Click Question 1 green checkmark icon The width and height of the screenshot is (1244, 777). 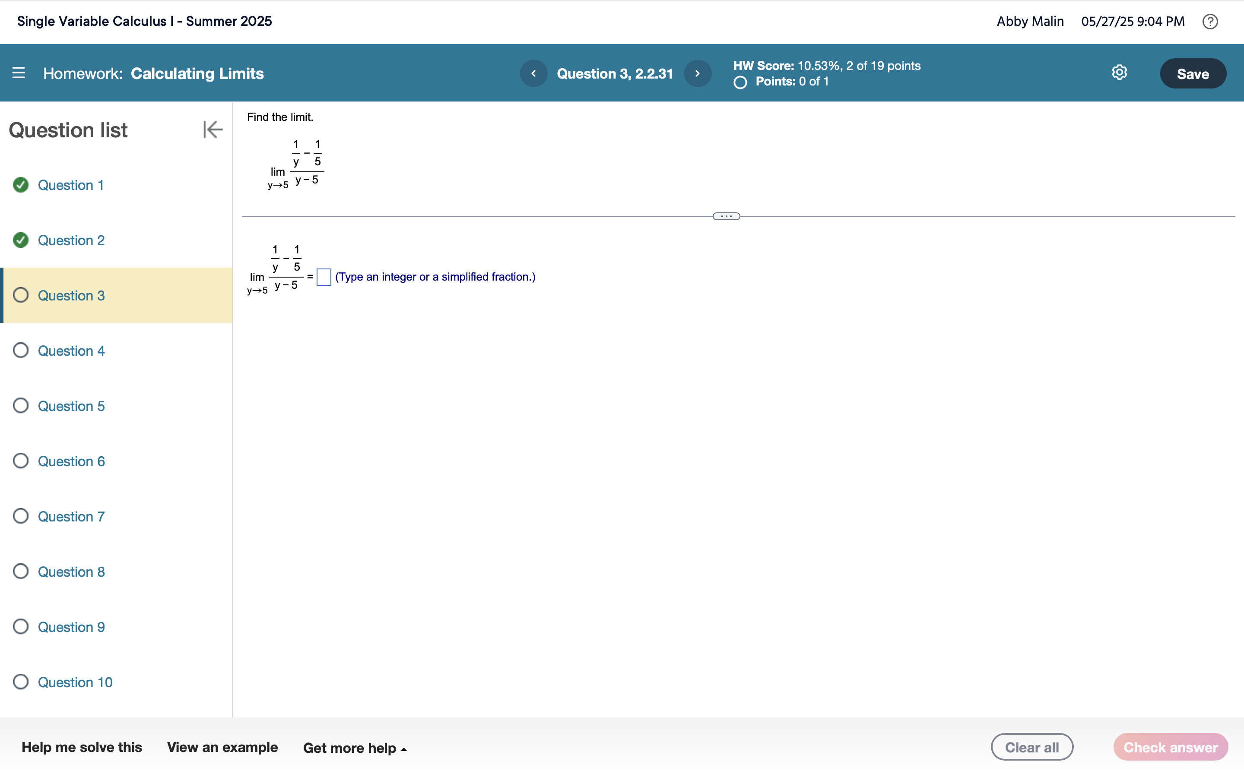21,185
